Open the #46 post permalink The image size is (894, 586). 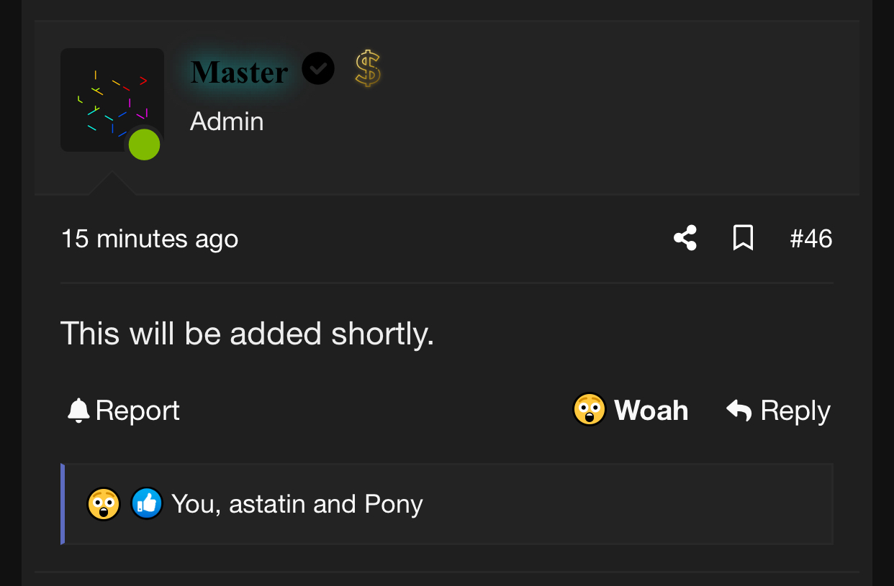(811, 239)
